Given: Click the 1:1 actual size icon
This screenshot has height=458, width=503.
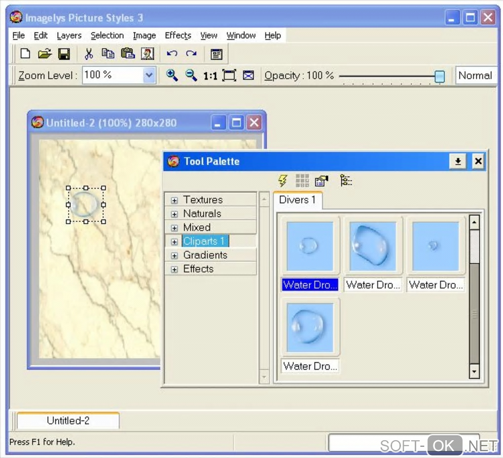Looking at the screenshot, I should [210, 76].
